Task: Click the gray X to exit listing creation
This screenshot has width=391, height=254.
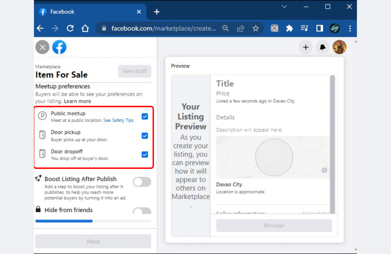Action: [42, 47]
